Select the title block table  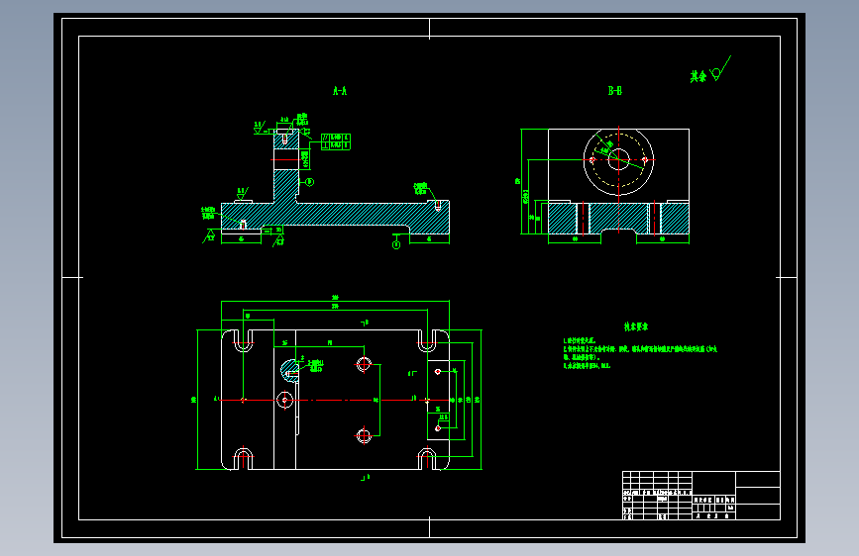pyautogui.click(x=701, y=496)
